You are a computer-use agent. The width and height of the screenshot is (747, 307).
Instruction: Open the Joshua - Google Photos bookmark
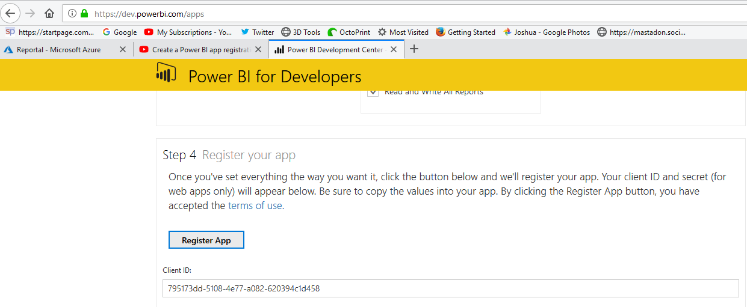547,32
